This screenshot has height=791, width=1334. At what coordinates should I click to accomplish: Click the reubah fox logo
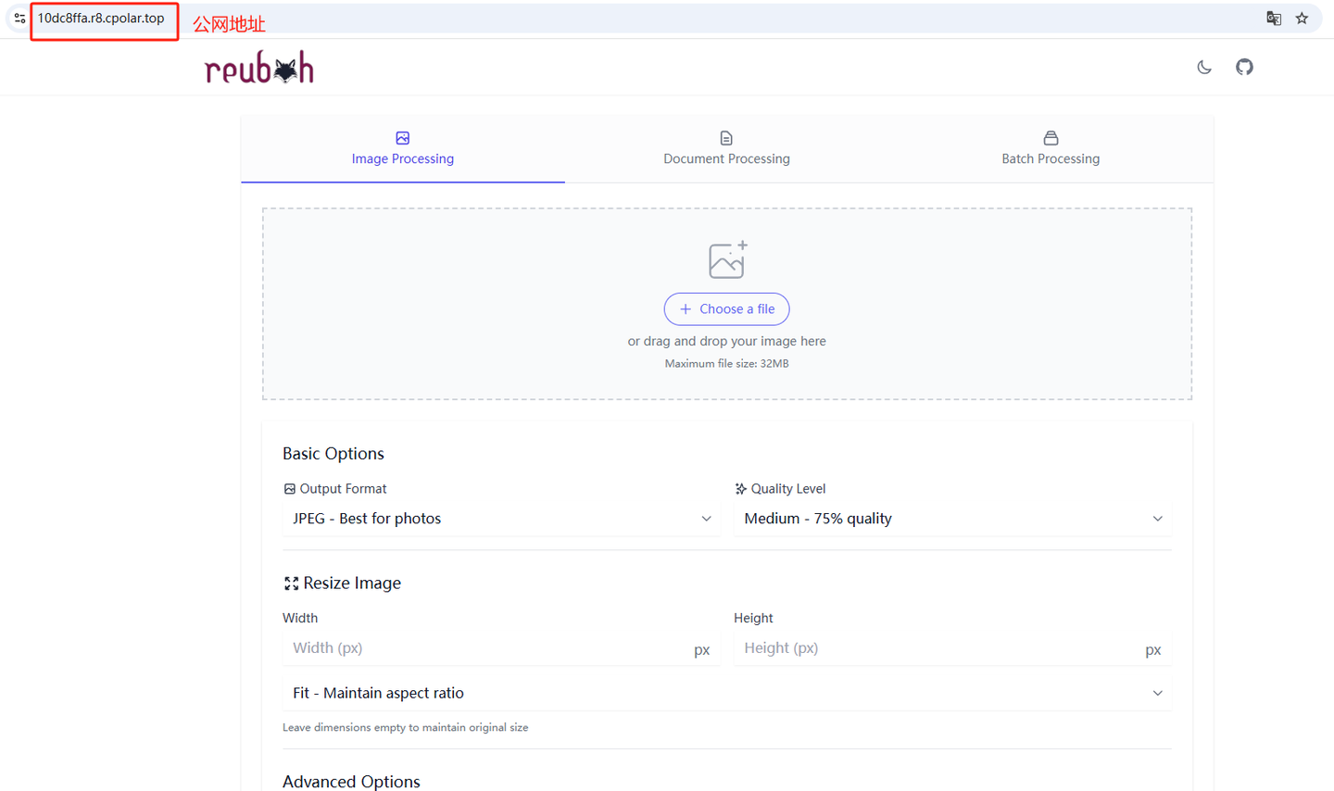pos(258,67)
